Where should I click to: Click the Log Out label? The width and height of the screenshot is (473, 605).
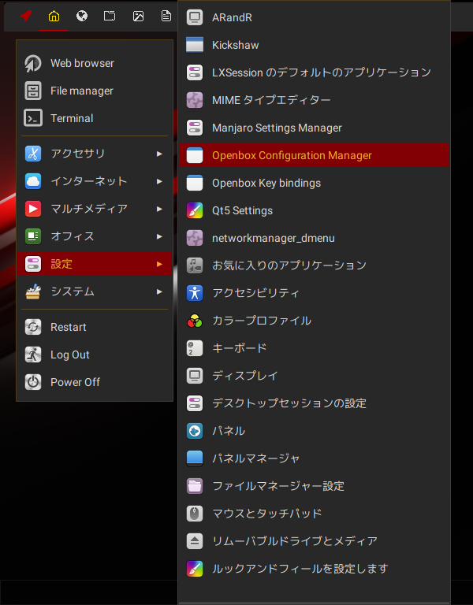tap(70, 355)
